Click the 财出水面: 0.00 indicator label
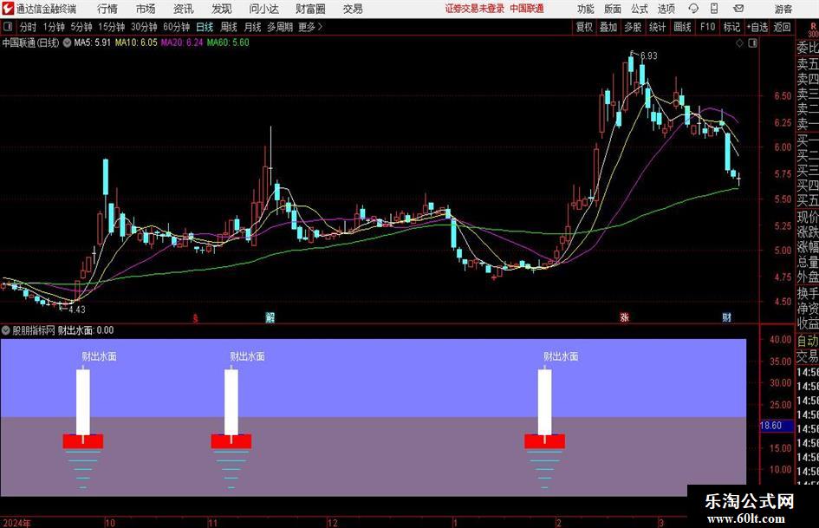 click(86, 330)
